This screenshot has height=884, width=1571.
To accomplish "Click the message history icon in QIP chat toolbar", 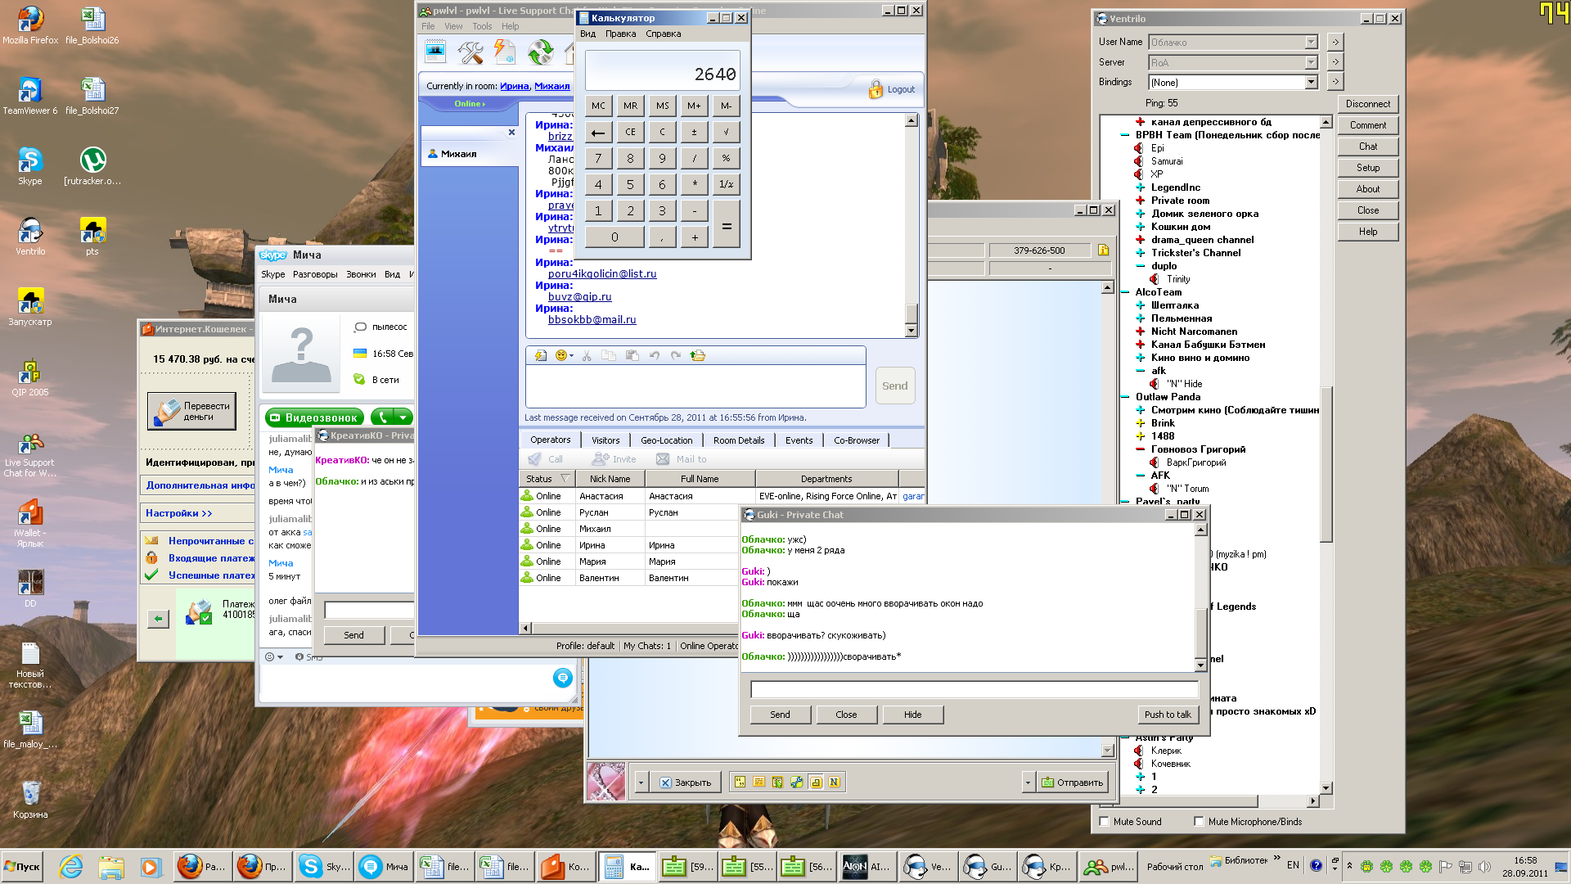I will click(758, 783).
